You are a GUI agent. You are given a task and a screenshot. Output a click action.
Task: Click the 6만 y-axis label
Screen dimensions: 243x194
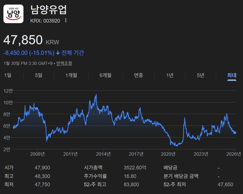7,126
